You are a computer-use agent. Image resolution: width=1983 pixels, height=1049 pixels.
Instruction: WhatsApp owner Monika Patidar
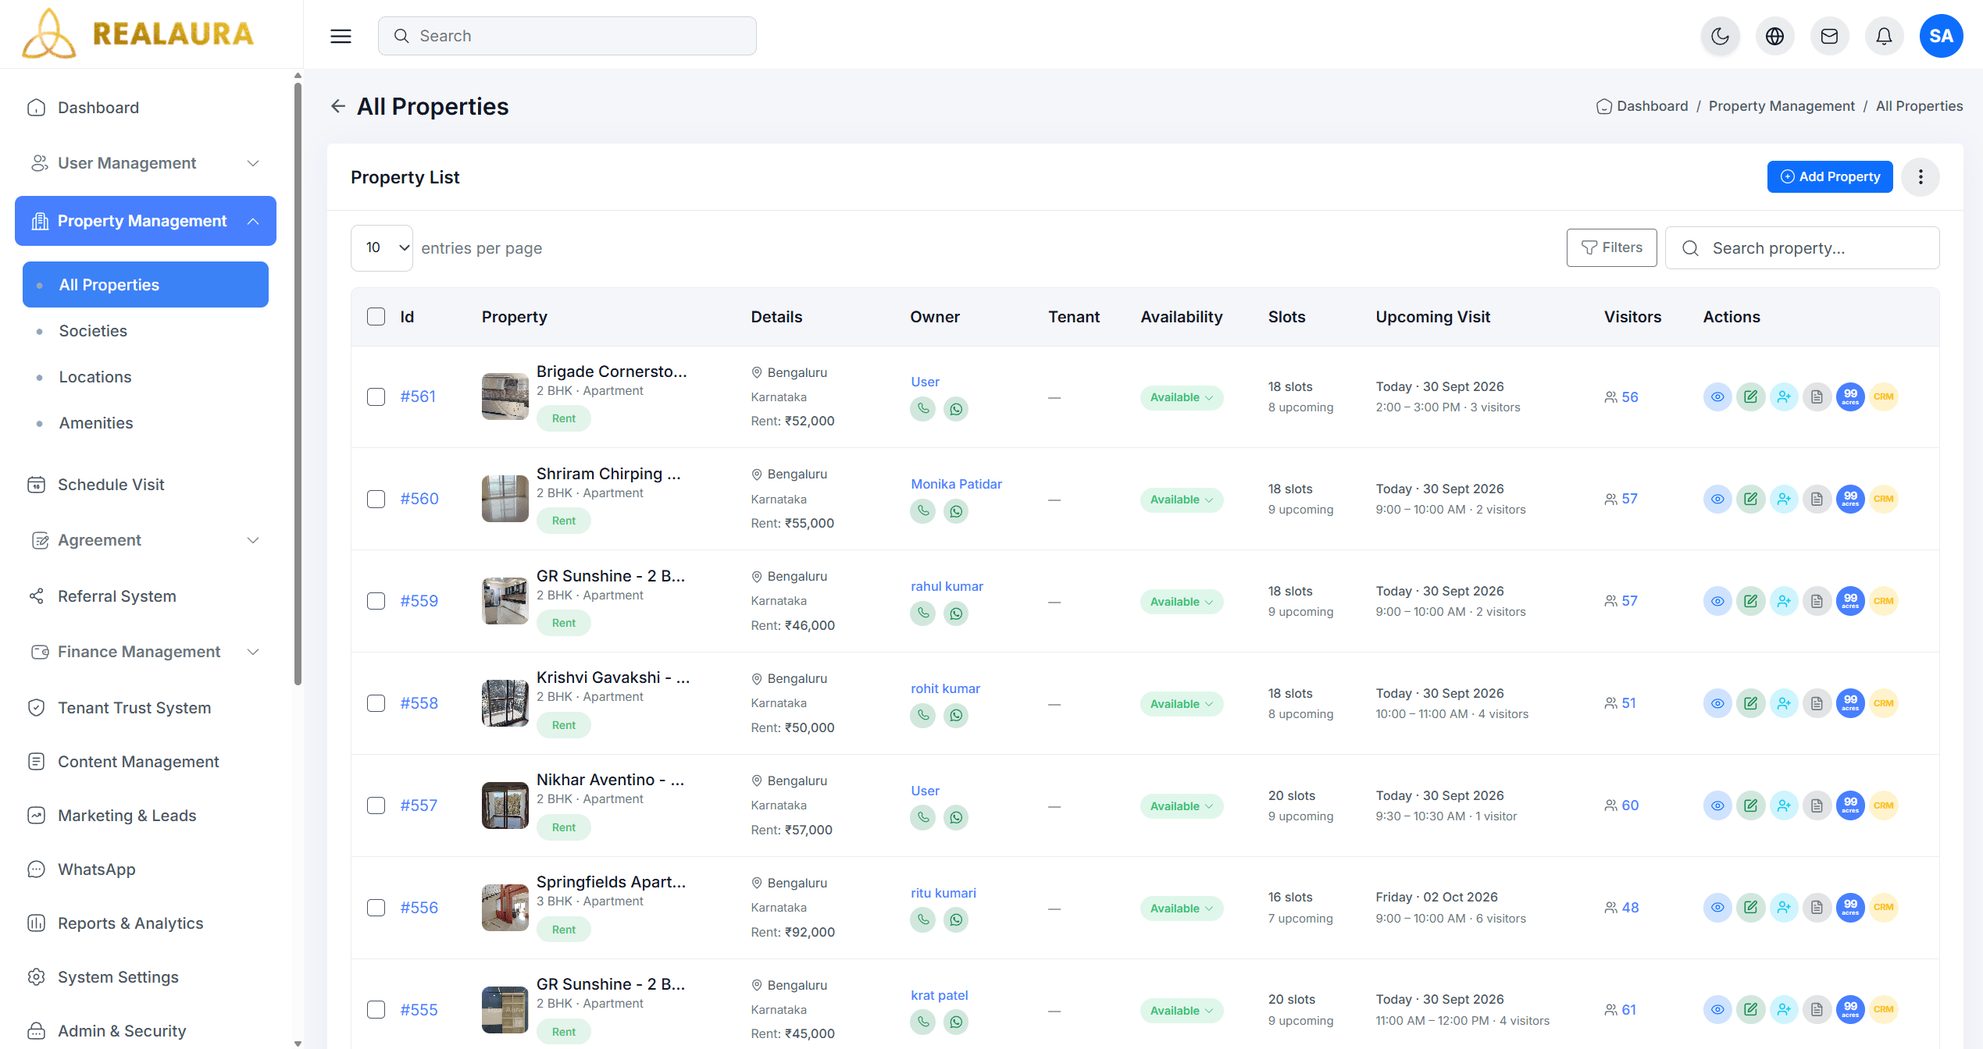coord(956,511)
